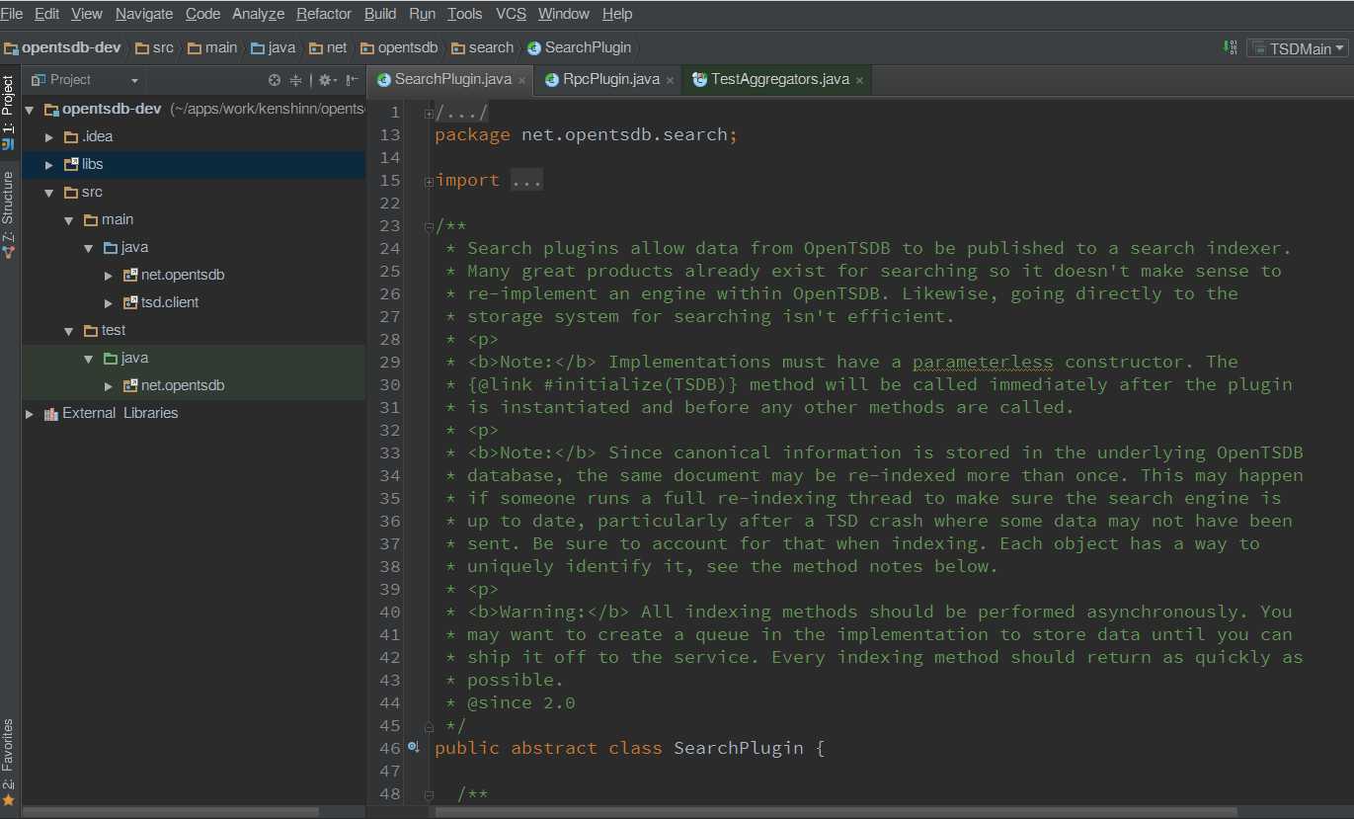Open the Run menu
The image size is (1354, 819).
click(422, 14)
